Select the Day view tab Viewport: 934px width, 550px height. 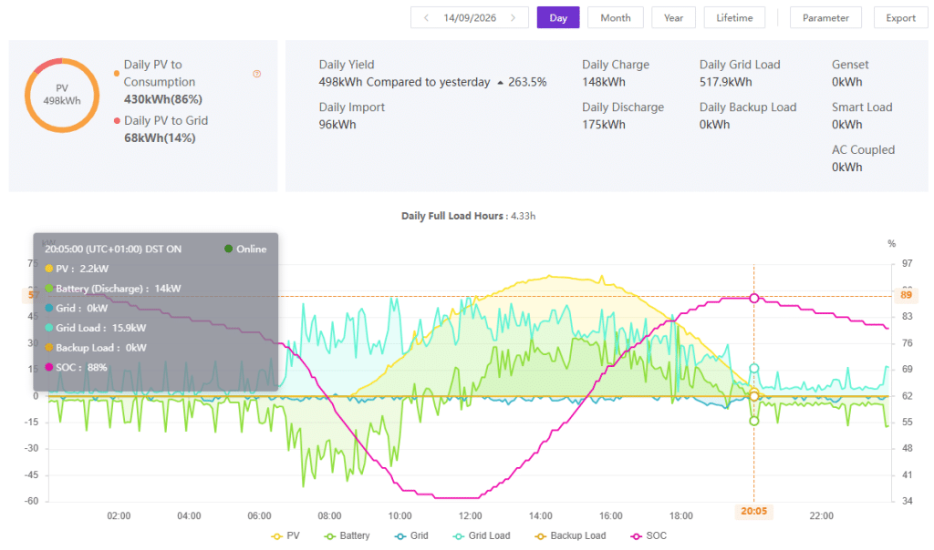point(558,18)
